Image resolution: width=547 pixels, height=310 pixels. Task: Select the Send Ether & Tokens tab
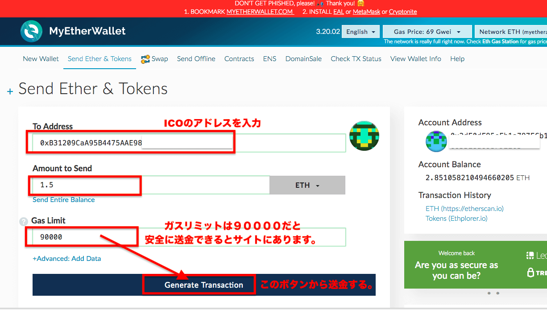[99, 59]
